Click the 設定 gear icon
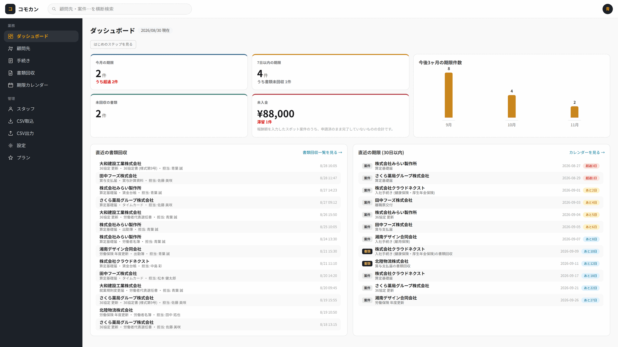 tap(11, 145)
